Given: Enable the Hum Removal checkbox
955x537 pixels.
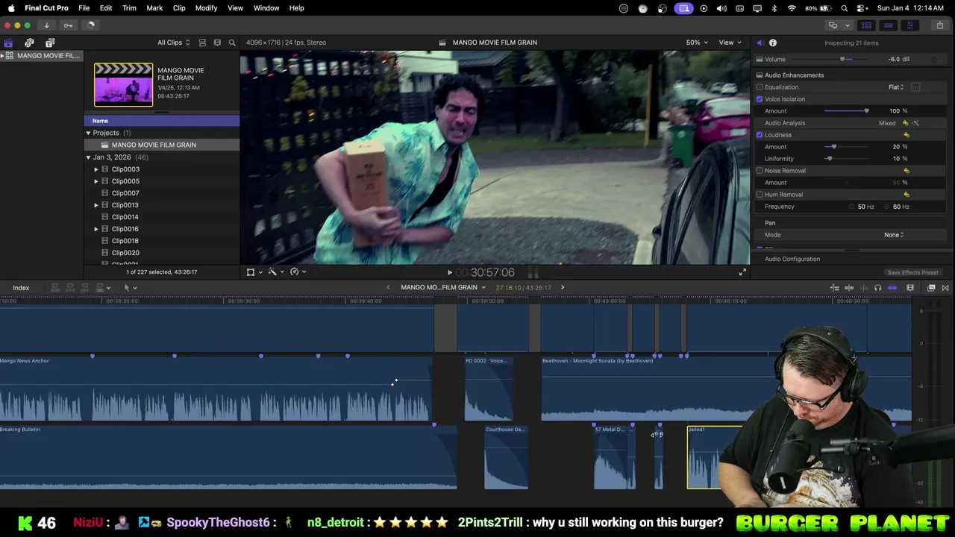Looking at the screenshot, I should tap(760, 195).
